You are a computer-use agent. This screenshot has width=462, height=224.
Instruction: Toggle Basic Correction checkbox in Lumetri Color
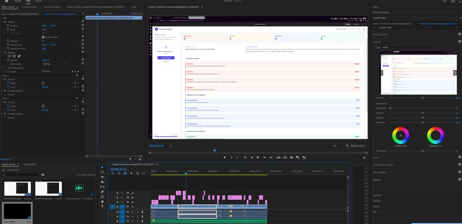(x=460, y=34)
